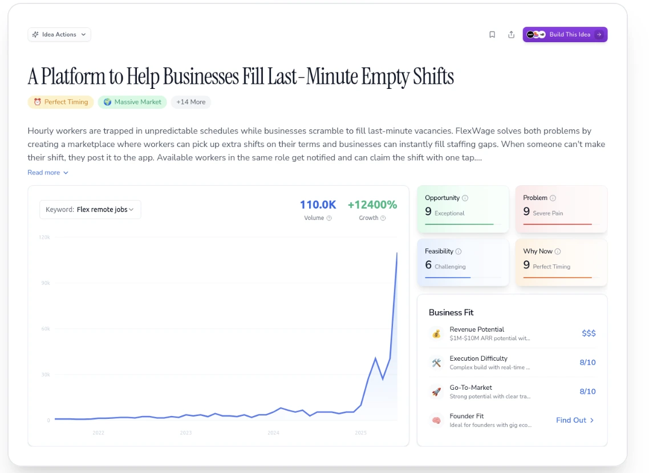649x473 pixels.
Task: Click the +12400% growth value
Action: tap(372, 205)
